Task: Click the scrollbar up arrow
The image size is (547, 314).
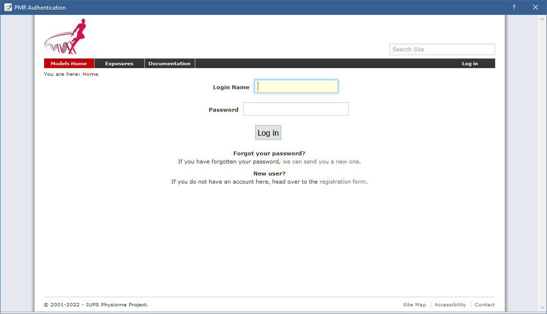Action: click(x=543, y=19)
